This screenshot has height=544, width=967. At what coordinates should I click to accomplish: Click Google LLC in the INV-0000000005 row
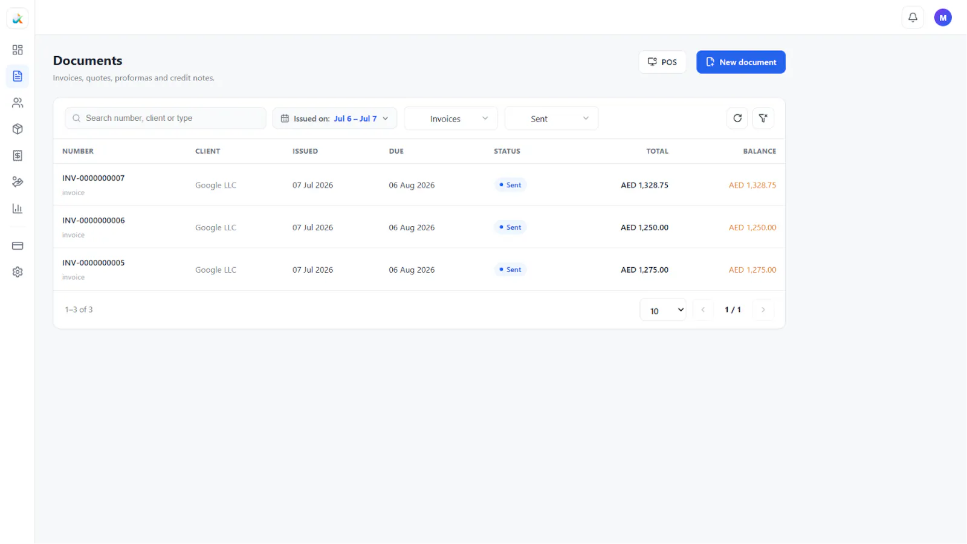216,270
